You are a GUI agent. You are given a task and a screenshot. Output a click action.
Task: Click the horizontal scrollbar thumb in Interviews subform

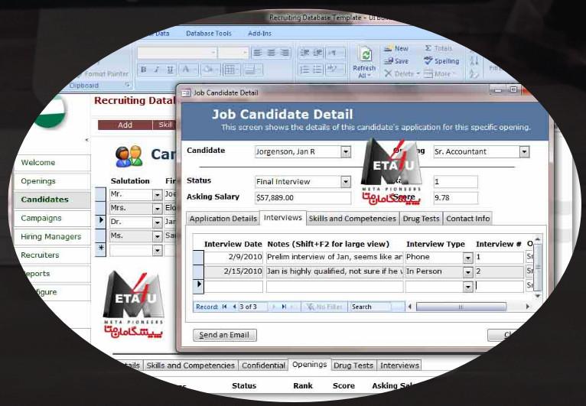(x=461, y=307)
